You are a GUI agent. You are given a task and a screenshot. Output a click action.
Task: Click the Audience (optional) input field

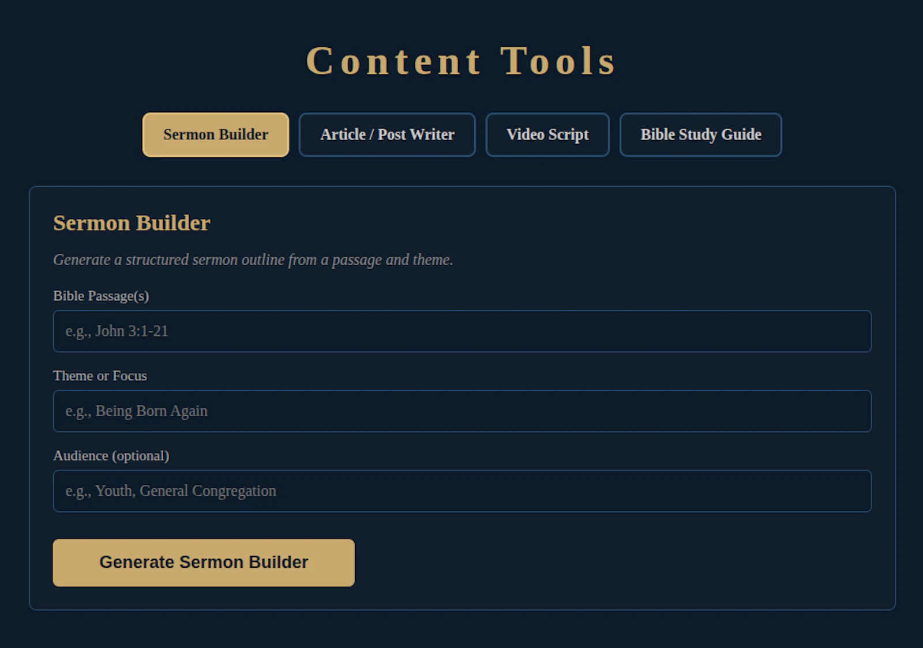pyautogui.click(x=462, y=491)
